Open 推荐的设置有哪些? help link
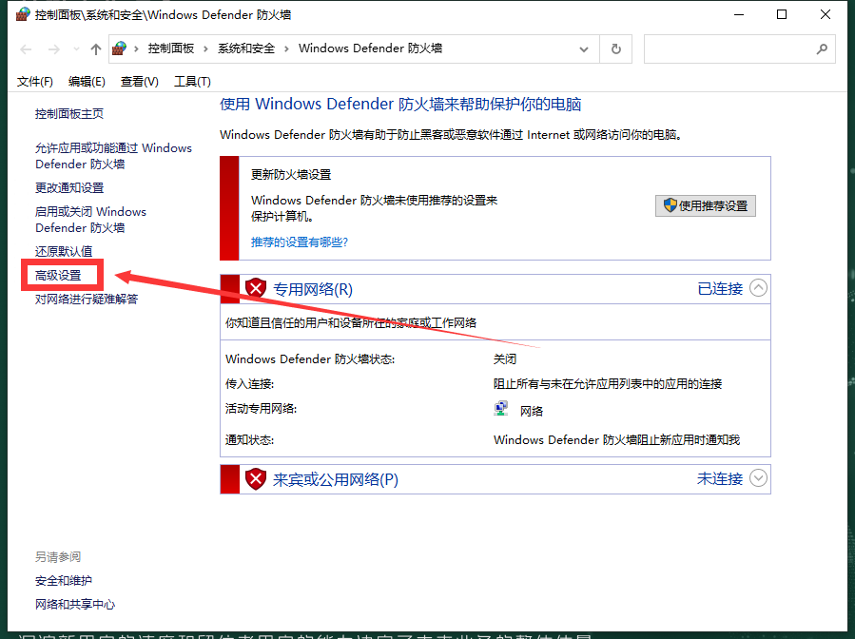The height and width of the screenshot is (639, 855). pos(300,242)
